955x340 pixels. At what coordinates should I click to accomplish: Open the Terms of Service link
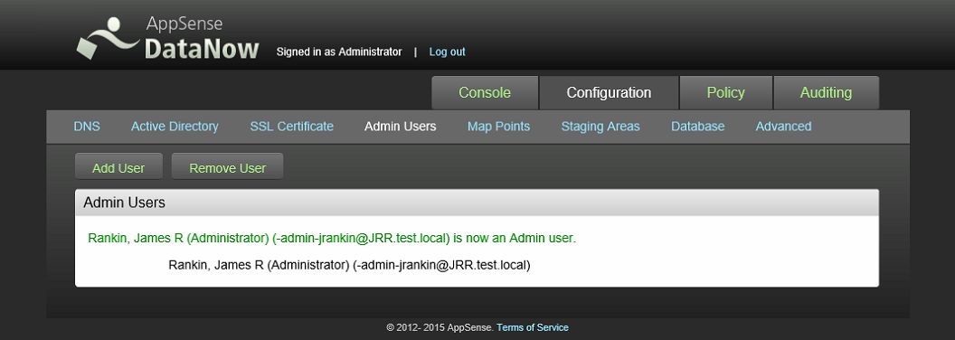[533, 327]
